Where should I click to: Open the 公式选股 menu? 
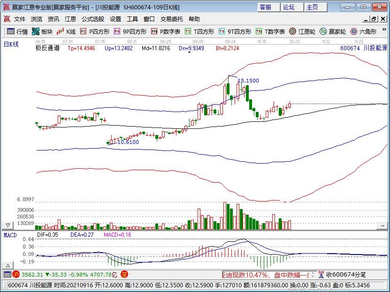pyautogui.click(x=93, y=19)
